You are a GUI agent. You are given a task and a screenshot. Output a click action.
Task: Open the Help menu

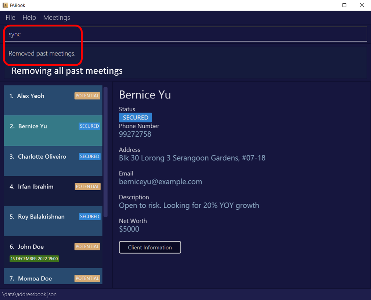[29, 18]
